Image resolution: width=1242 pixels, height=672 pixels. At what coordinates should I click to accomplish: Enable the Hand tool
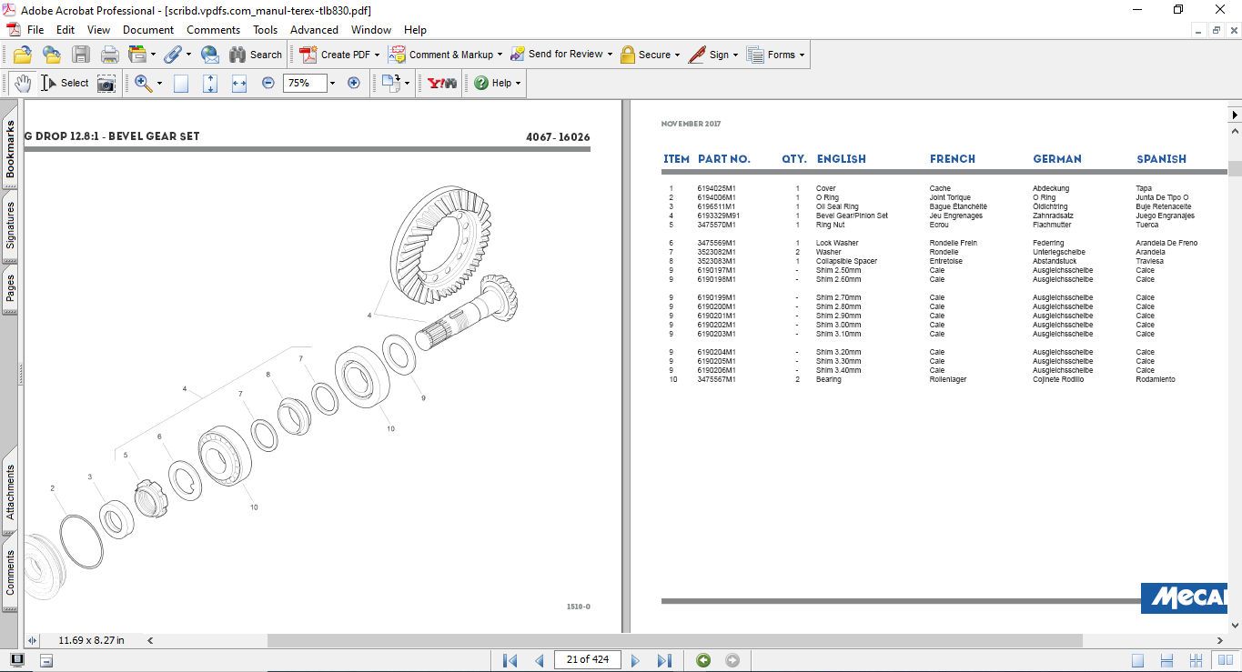23,84
